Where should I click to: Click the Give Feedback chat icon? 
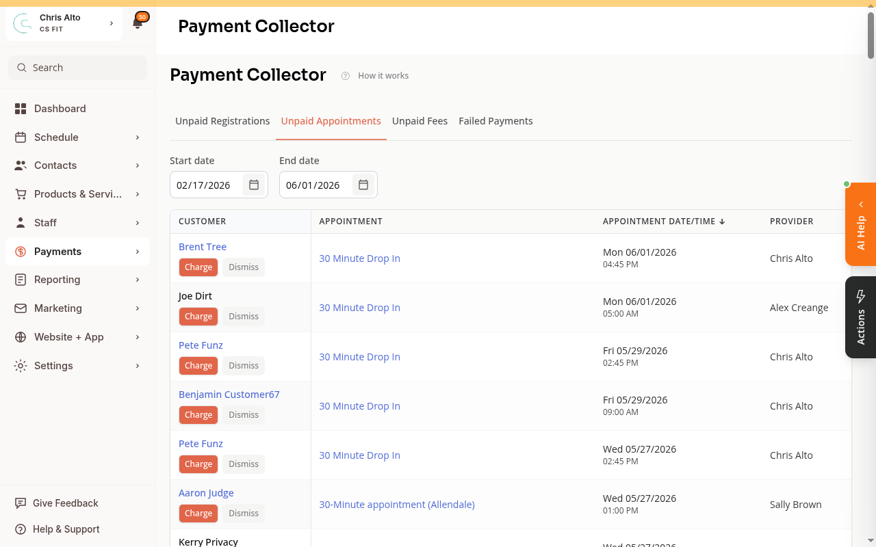21,503
